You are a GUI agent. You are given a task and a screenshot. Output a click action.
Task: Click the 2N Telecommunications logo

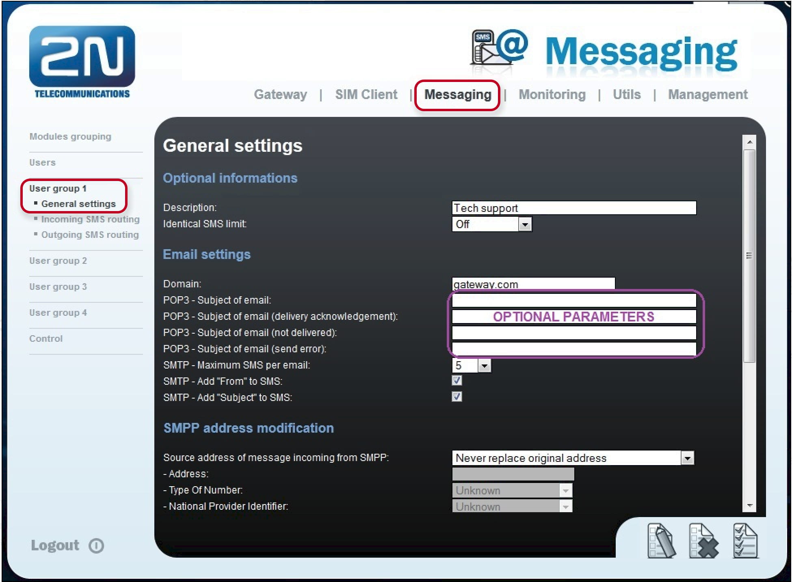point(82,63)
